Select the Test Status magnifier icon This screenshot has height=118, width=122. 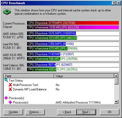coord(6,80)
